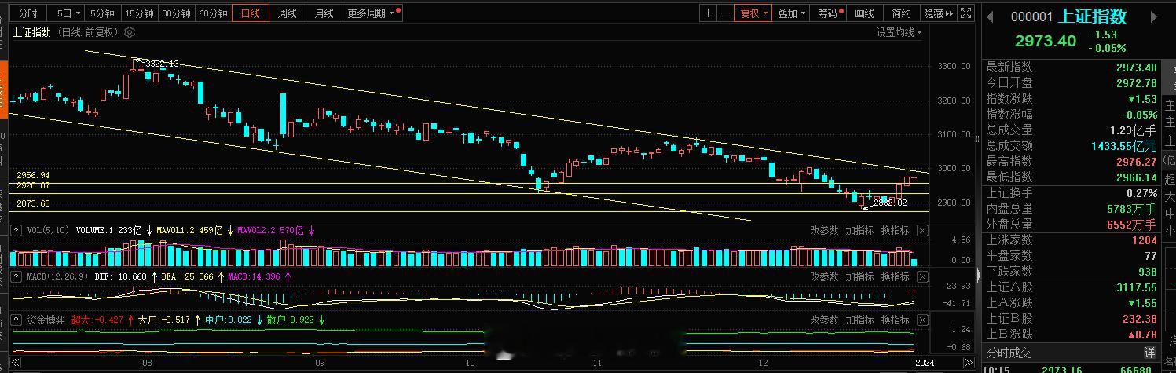This screenshot has width=1176, height=373.
Task: Click 最低指数 value 2966.14
Action: point(1137,177)
